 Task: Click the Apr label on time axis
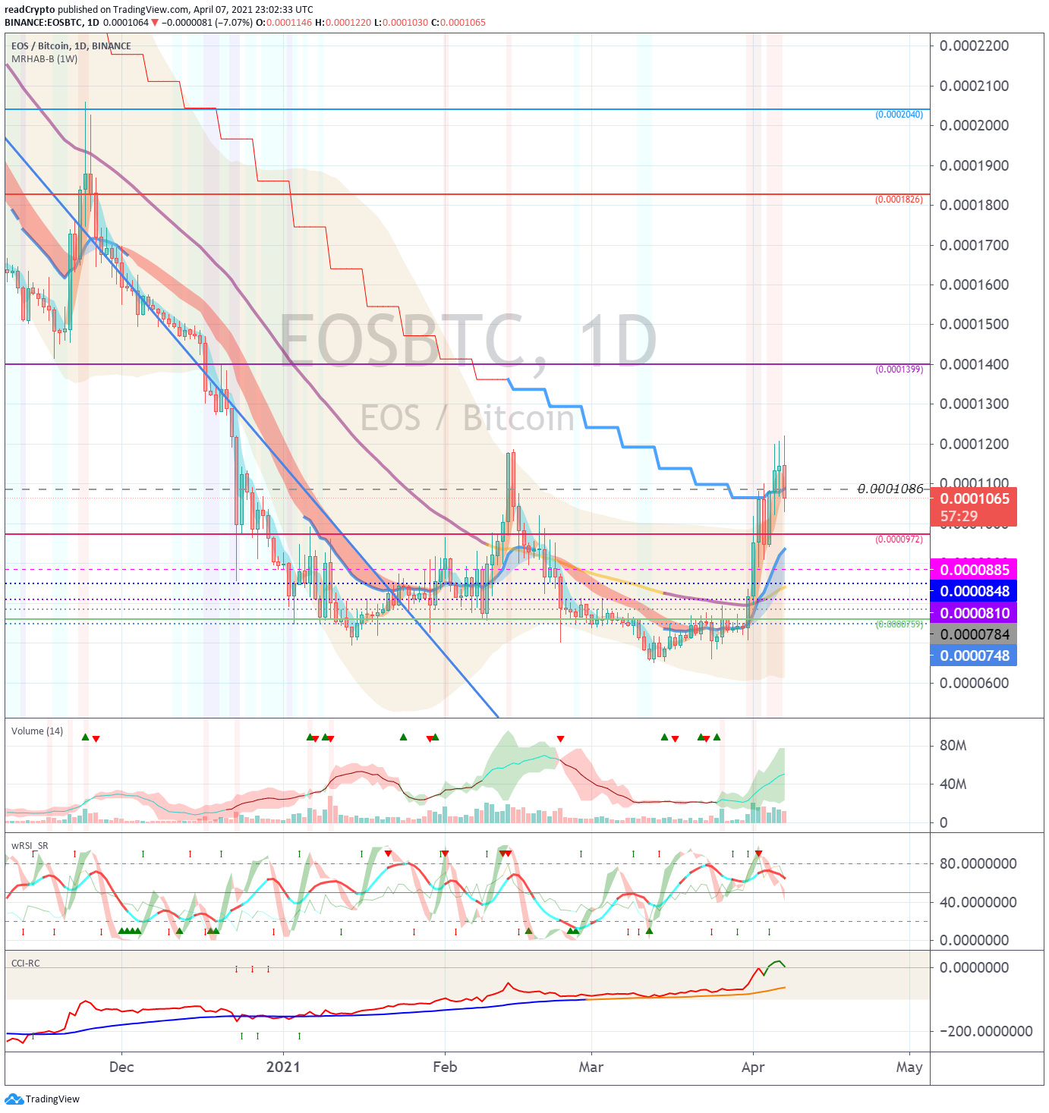[753, 1067]
